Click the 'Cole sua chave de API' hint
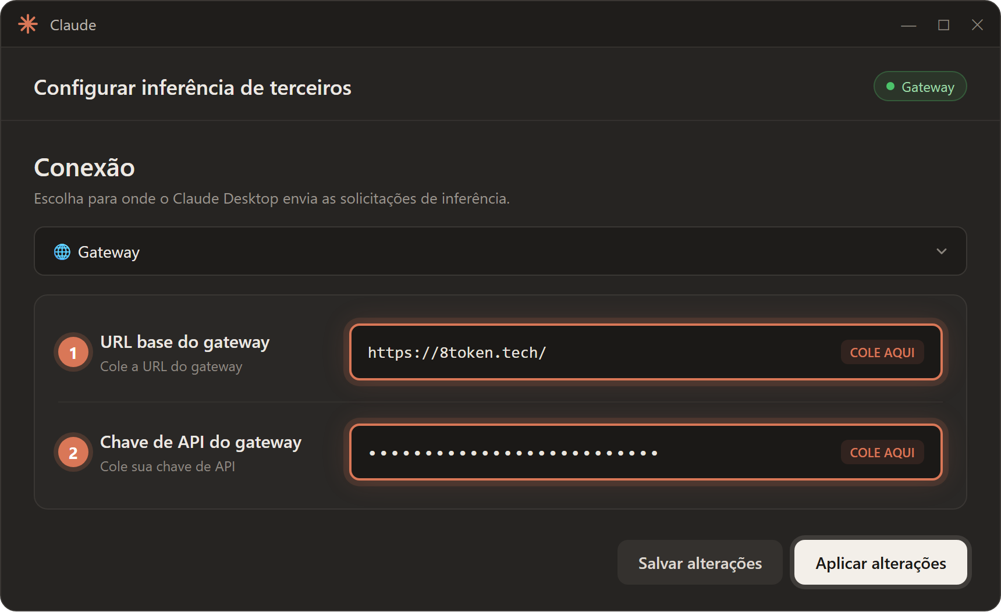 (168, 467)
